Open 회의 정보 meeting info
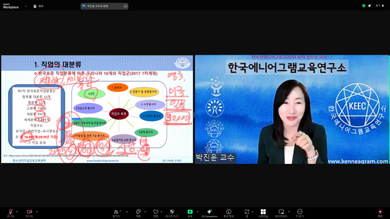Screen dimensions: 390x219 pos(229,213)
